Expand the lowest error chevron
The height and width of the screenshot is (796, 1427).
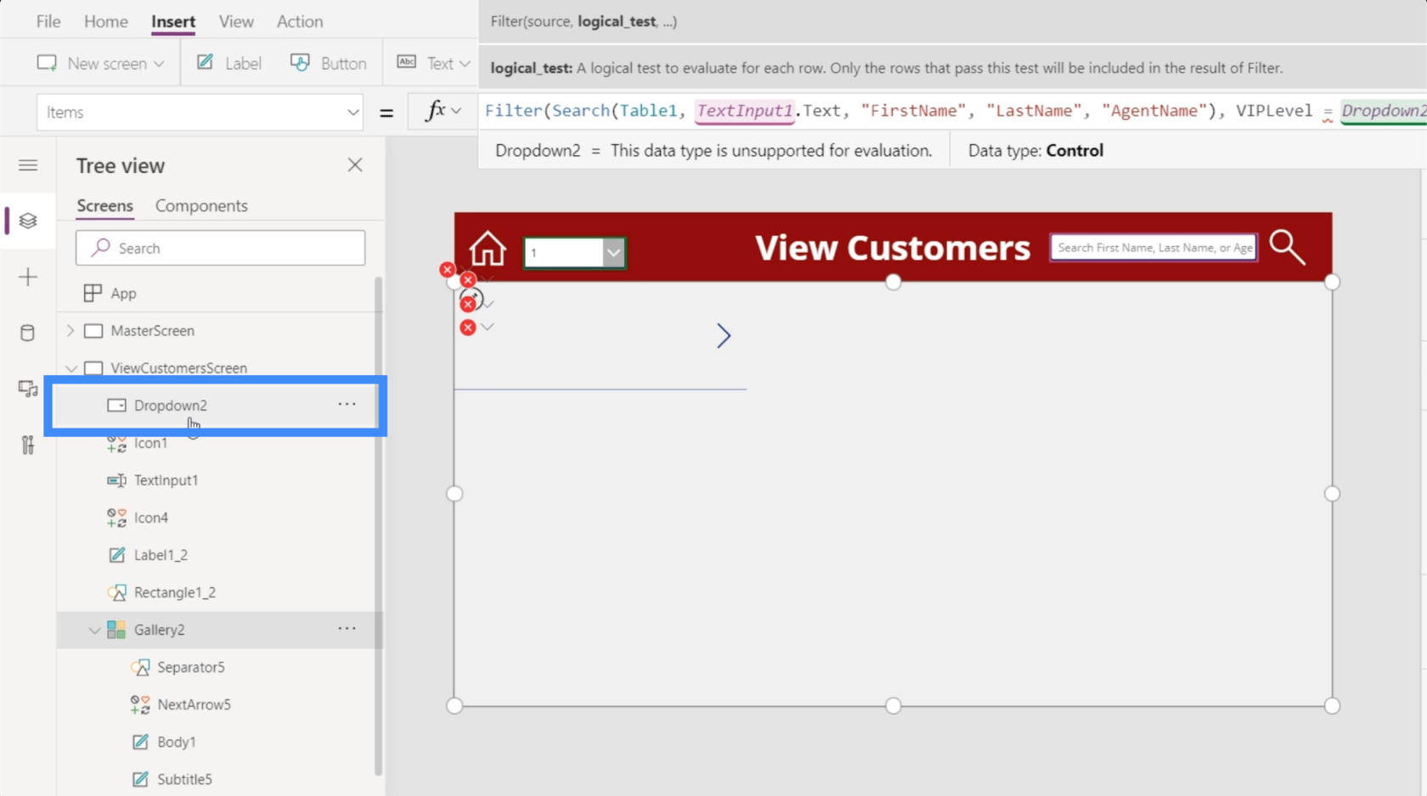click(488, 327)
